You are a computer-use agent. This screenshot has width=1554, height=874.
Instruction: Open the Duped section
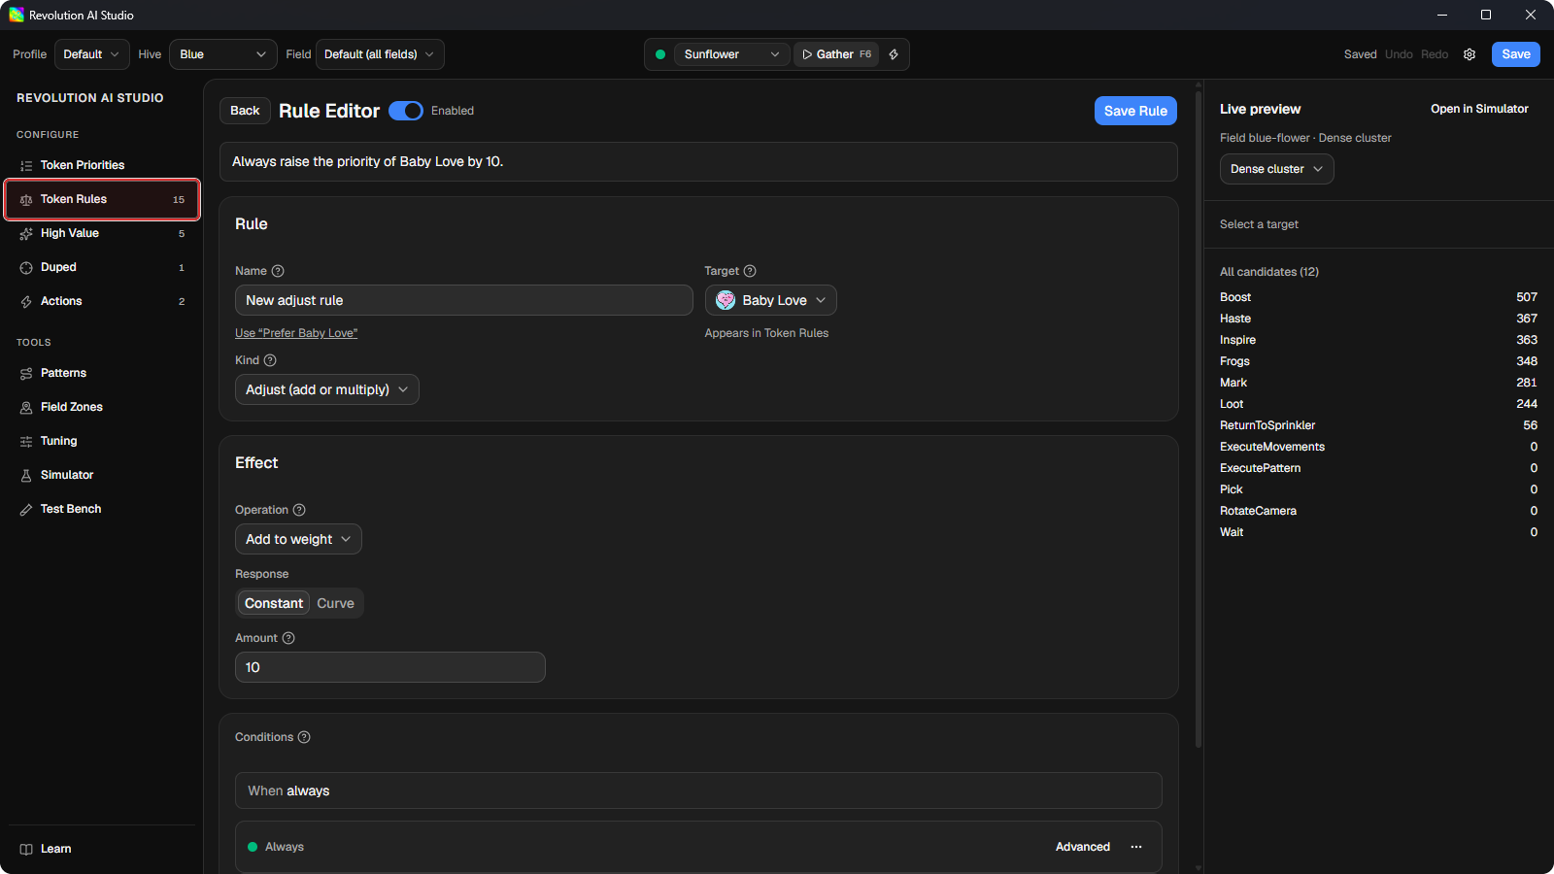pos(102,267)
